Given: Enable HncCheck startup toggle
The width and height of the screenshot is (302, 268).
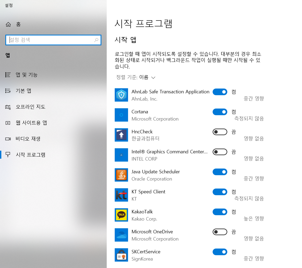Looking at the screenshot, I should (220, 132).
